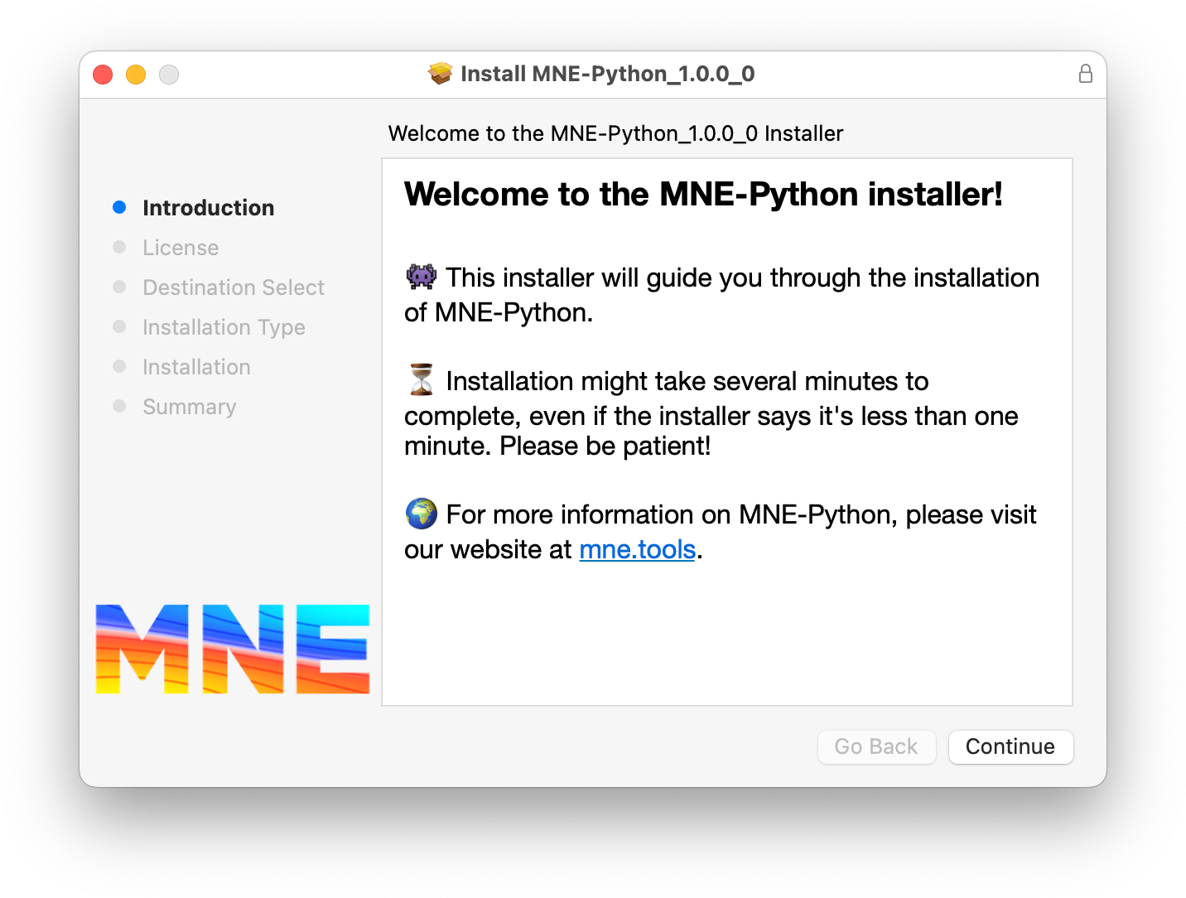Minimize the installer with the yellow button
Image resolution: width=1186 pixels, height=898 pixels.
pos(136,75)
